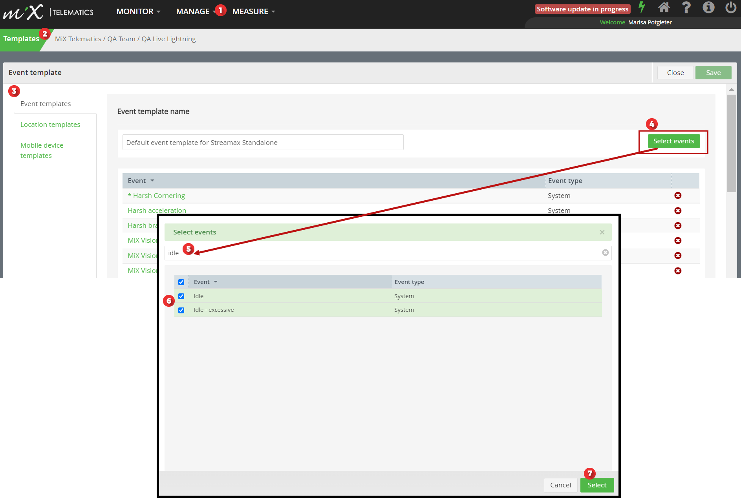Remove the second MiX Vision event row

[678, 255]
